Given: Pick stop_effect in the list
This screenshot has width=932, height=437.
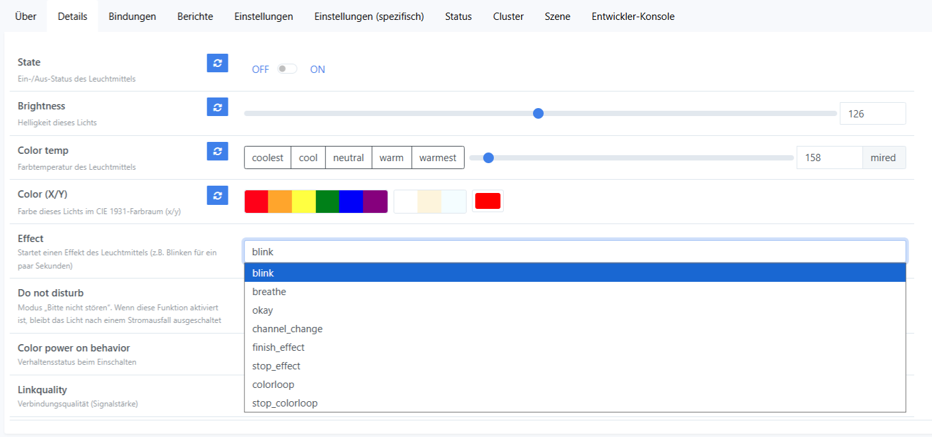Looking at the screenshot, I should [276, 366].
